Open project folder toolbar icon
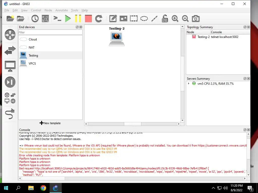Screen dimensions: 258x193 tap(21, 19)
